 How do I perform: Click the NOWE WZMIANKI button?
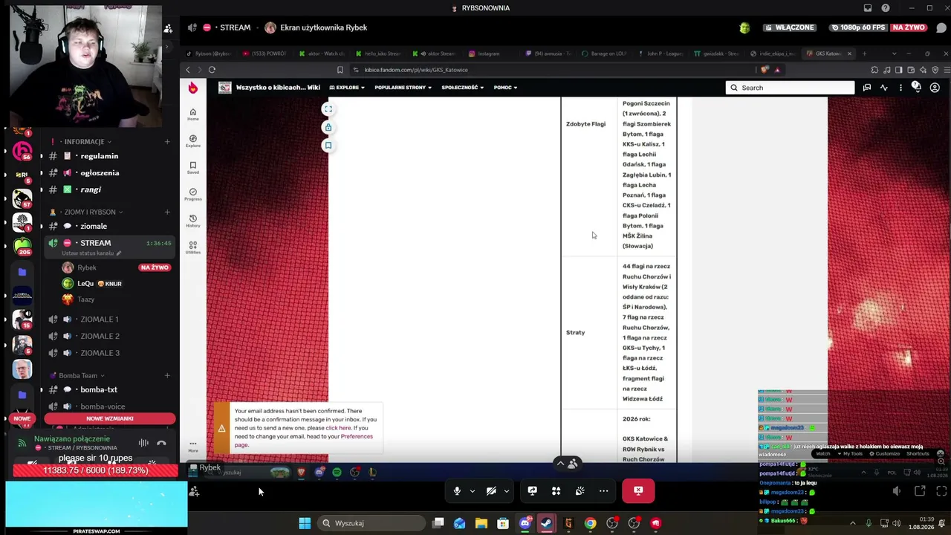(110, 418)
